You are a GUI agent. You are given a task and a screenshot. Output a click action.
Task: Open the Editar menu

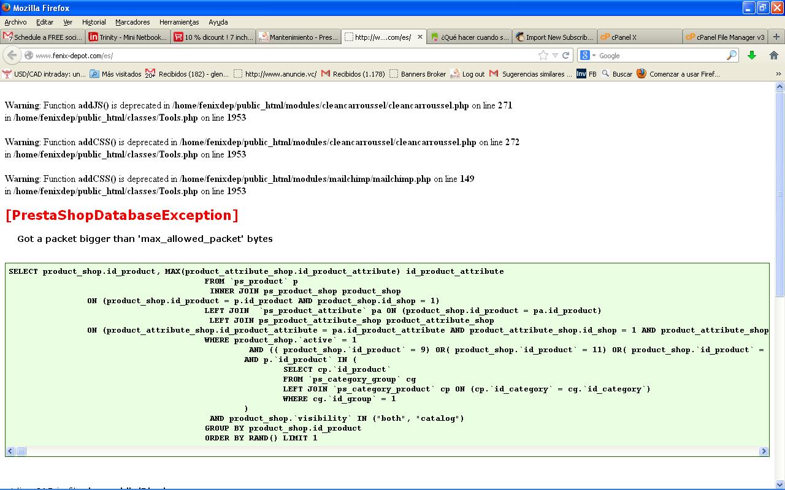[x=45, y=22]
